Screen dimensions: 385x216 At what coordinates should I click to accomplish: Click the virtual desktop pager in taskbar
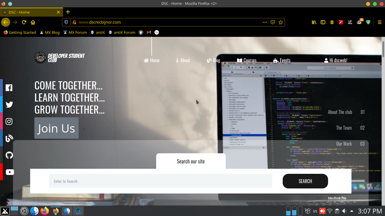(x=14, y=211)
